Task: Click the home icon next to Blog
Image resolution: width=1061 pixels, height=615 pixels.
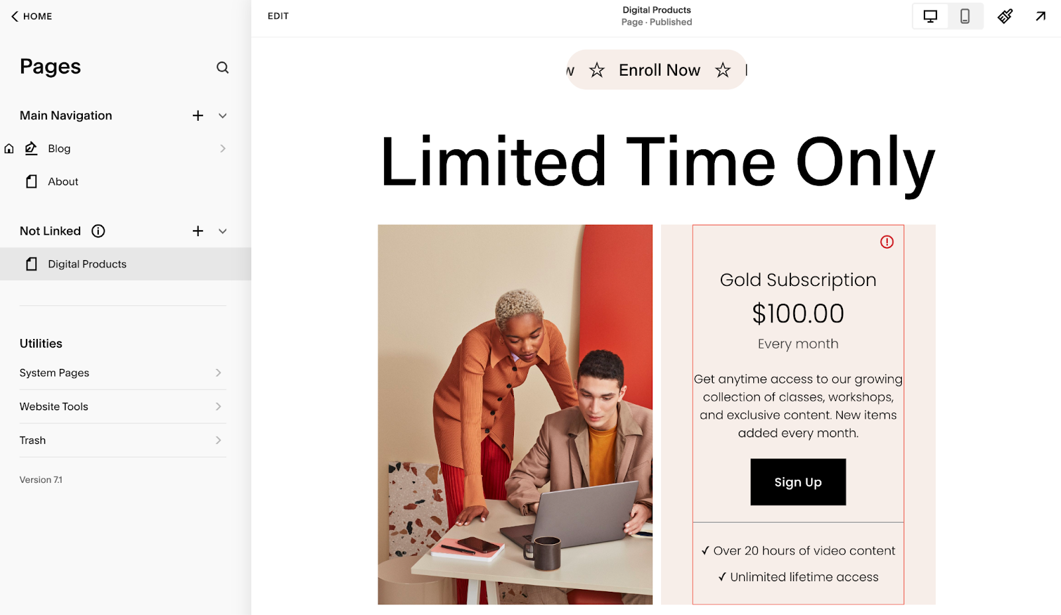Action: point(9,148)
